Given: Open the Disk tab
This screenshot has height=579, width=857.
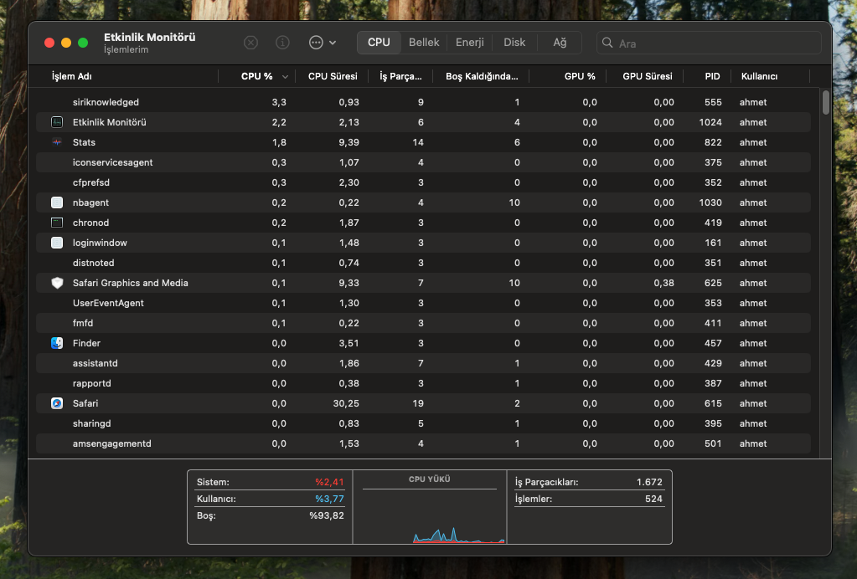Looking at the screenshot, I should tap(514, 43).
